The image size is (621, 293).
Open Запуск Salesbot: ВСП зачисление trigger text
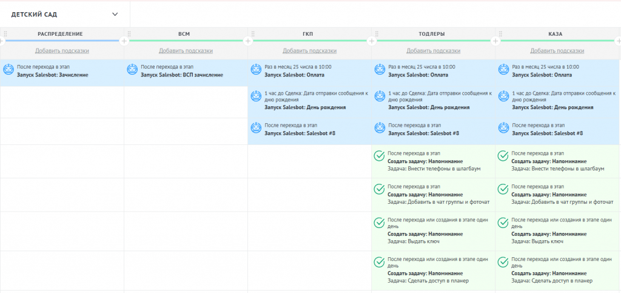coord(182,75)
